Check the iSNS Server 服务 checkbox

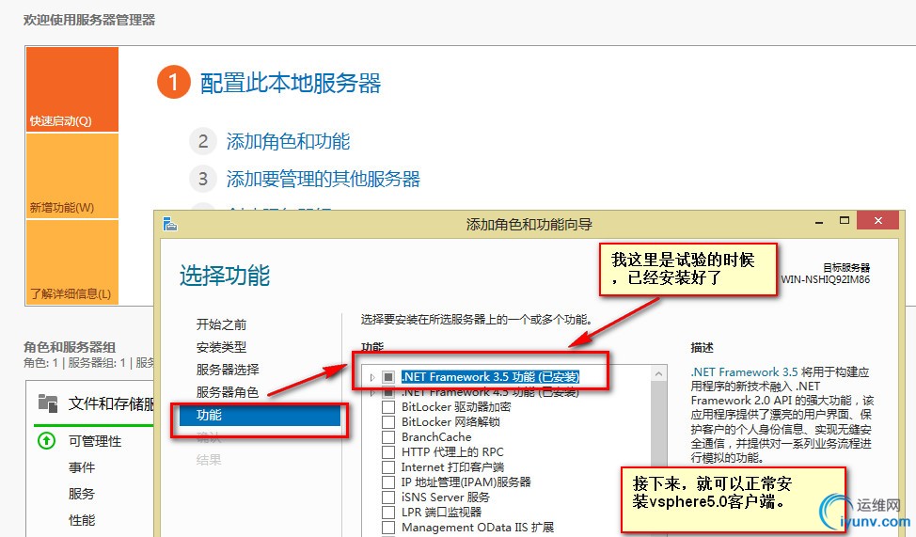387,498
